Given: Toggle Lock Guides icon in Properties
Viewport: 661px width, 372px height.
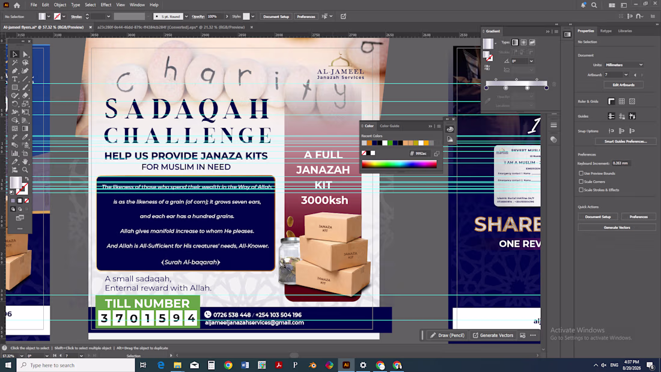Looking at the screenshot, I should (622, 116).
